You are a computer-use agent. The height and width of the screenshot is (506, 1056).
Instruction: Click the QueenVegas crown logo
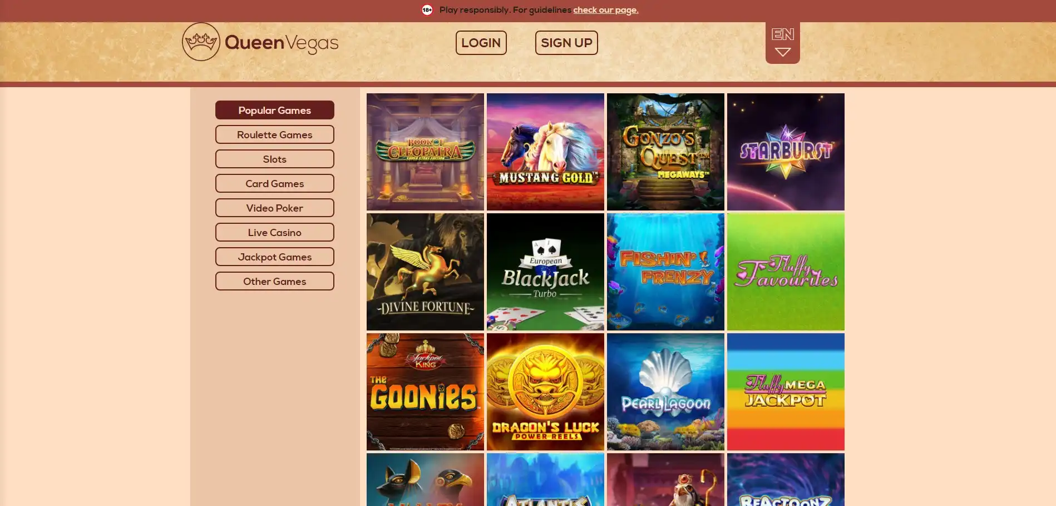(x=201, y=42)
